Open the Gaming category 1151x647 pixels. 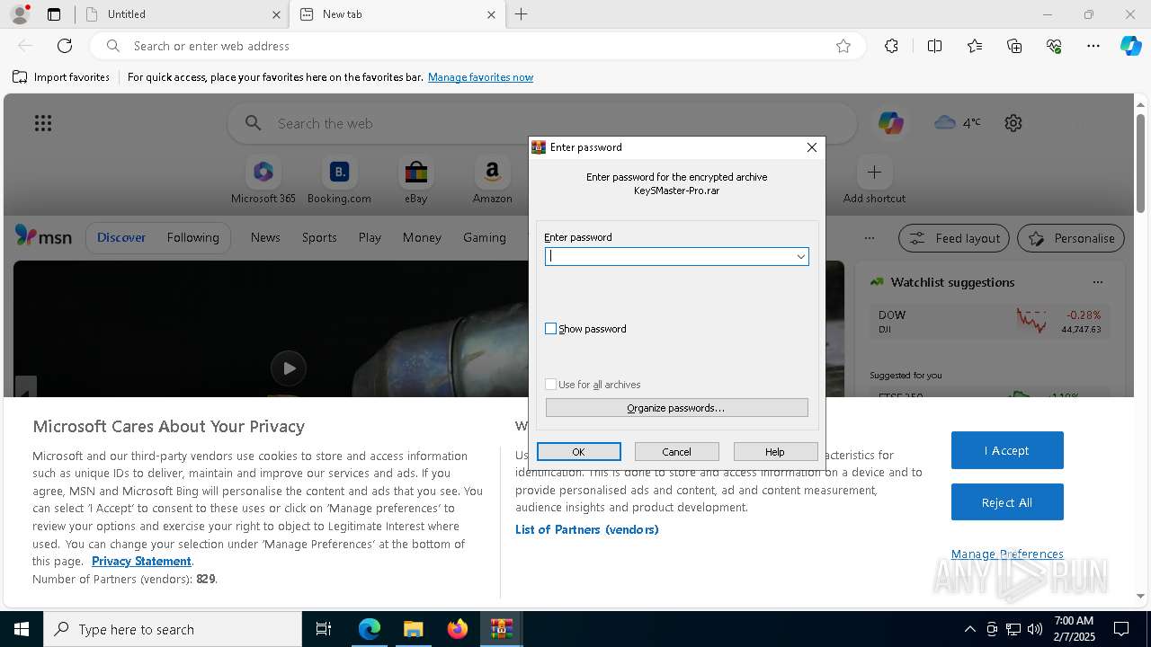point(485,237)
